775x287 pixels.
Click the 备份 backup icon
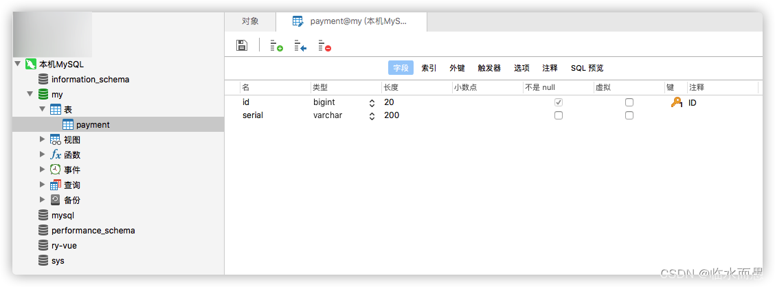(56, 200)
